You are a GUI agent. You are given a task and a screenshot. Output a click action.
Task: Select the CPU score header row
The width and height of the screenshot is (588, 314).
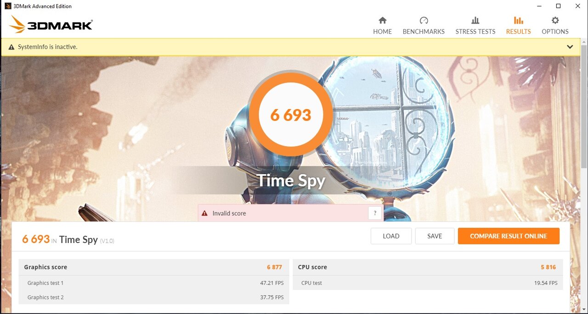(428, 267)
